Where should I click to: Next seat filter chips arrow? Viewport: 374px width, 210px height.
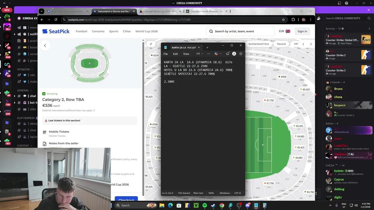(311, 44)
